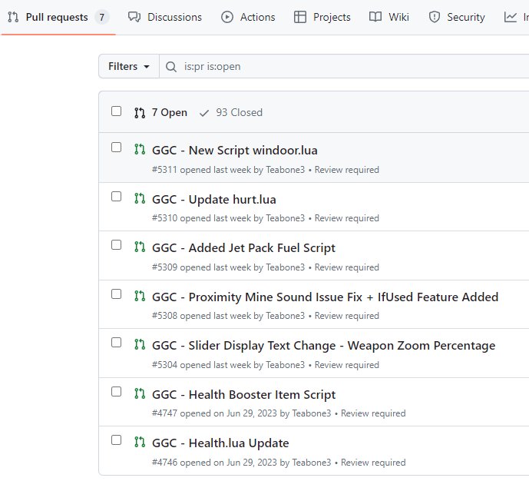Open the Actions tab

(248, 17)
